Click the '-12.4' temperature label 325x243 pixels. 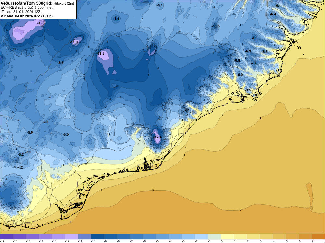tap(157, 137)
